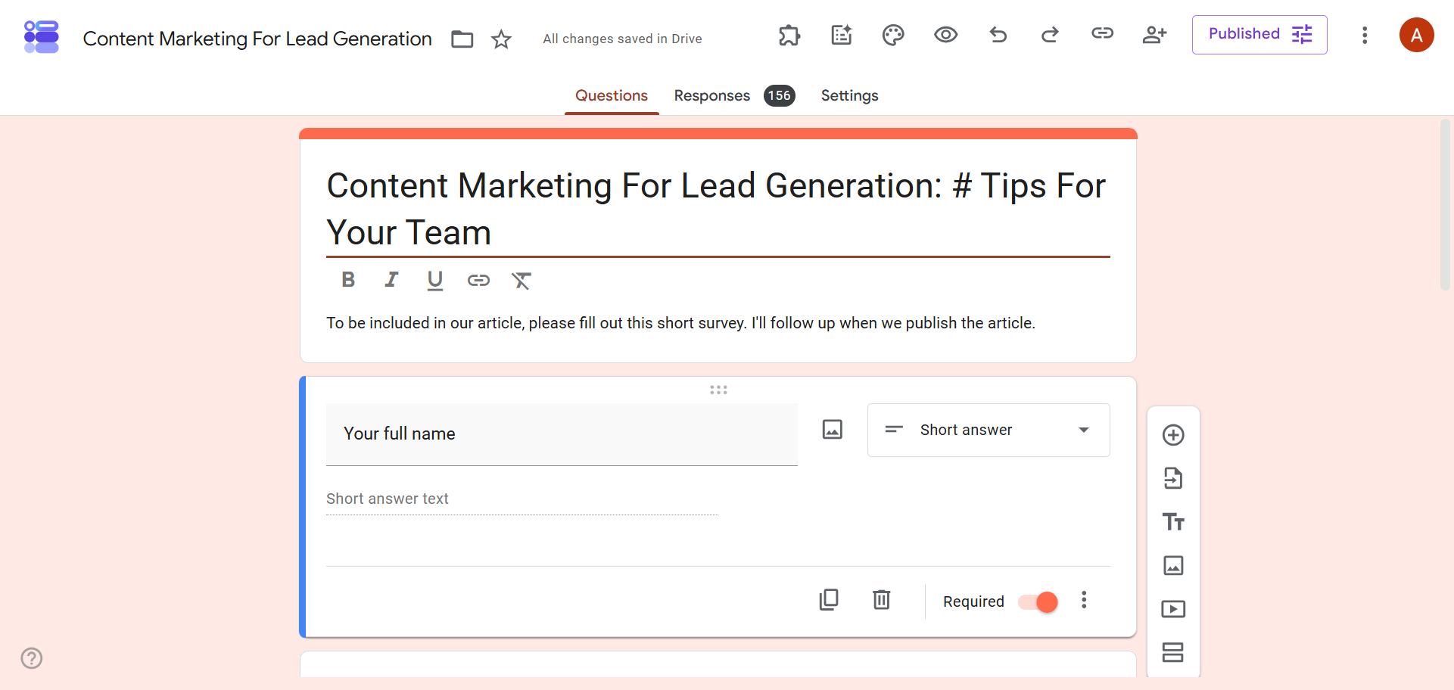
Task: Edit the 'Your full name' question field
Action: coord(562,434)
